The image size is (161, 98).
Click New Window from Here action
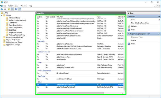(140, 23)
